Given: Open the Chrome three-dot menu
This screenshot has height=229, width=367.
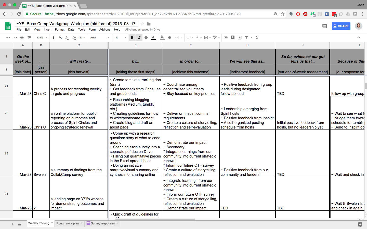Looking at the screenshot, I should click(362, 14).
